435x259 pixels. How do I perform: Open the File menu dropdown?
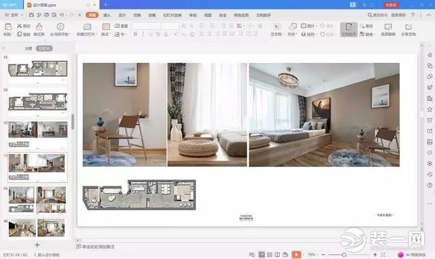coord(14,15)
